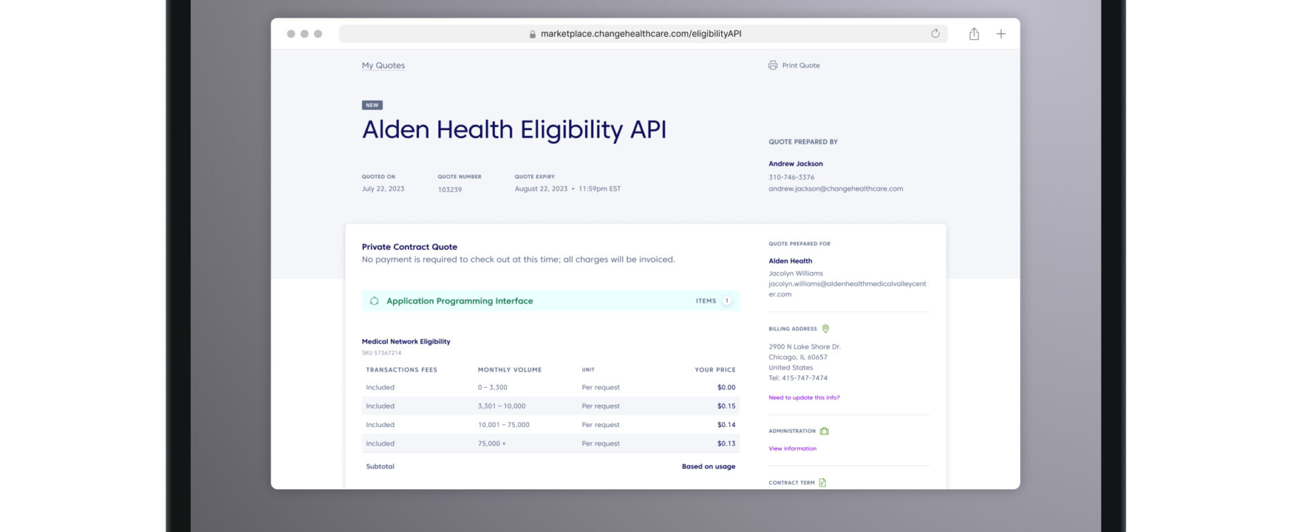Click the Application Programming Interface section icon

pos(374,301)
